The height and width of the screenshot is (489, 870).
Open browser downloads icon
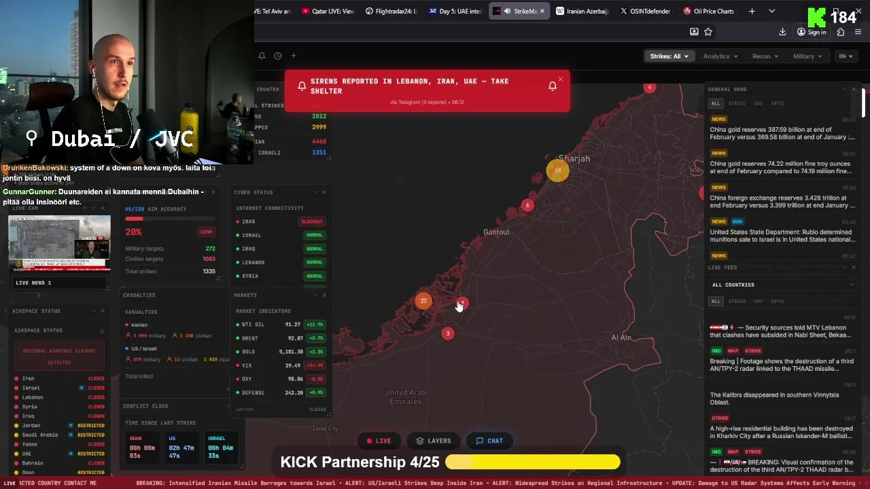[x=783, y=31]
